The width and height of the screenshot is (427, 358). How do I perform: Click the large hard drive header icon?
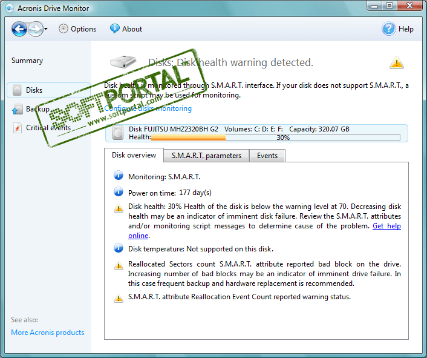[x=123, y=62]
